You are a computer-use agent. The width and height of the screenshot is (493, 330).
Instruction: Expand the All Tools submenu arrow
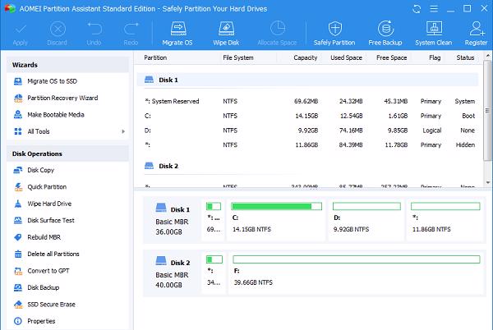(123, 131)
